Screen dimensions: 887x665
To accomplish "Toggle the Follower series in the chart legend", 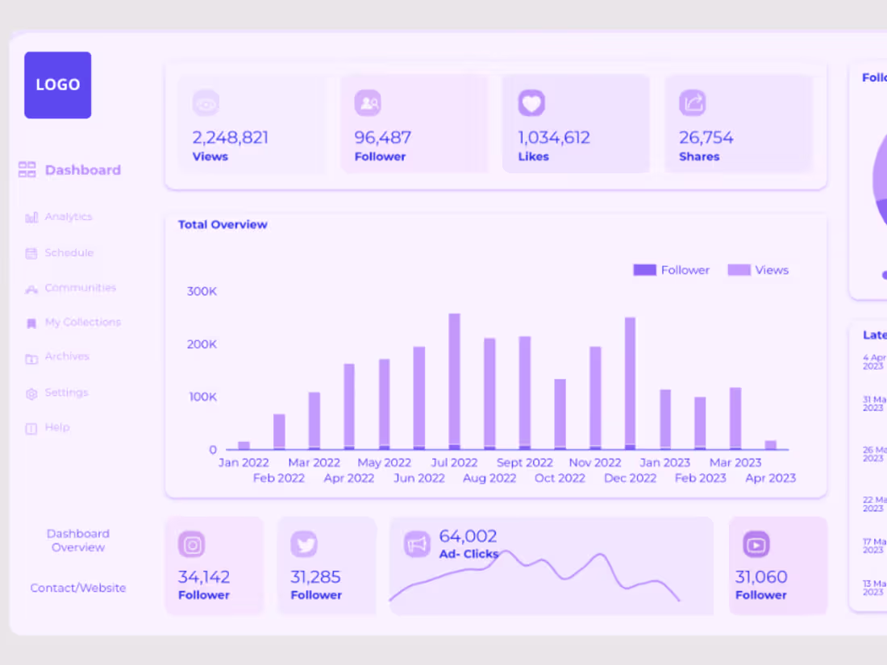I will point(672,270).
